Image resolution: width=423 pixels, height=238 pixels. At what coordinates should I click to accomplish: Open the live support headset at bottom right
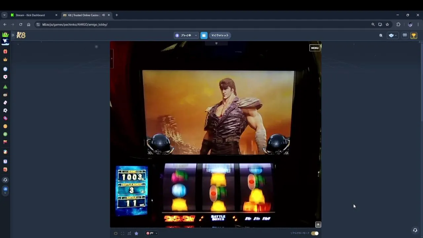pyautogui.click(x=415, y=230)
